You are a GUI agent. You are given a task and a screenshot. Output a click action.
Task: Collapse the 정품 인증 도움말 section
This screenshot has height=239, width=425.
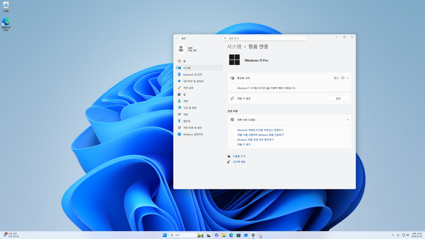348,120
